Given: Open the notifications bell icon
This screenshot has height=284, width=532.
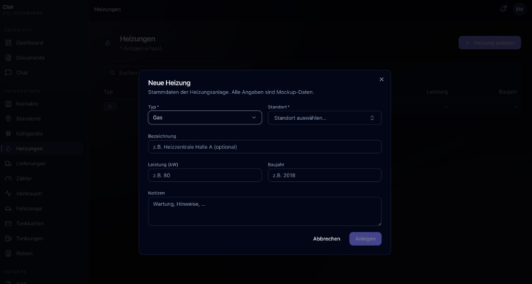Looking at the screenshot, I should (503, 9).
